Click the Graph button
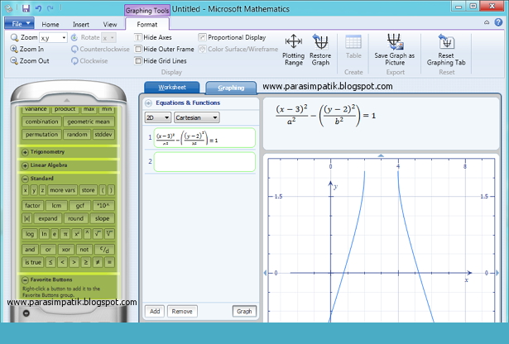 [244, 311]
